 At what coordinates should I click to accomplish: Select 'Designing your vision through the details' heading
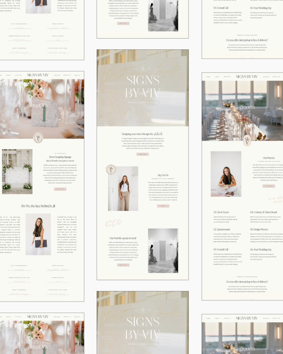142,134
